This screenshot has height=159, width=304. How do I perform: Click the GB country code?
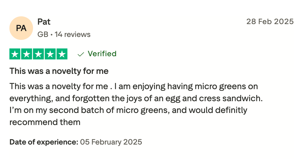43,35
